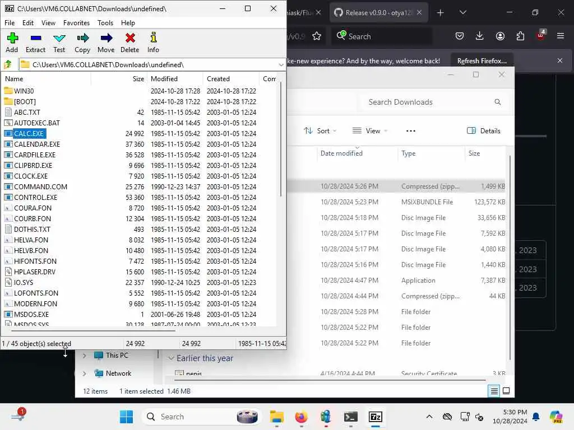Go up one folder level in 7-Zip
Image resolution: width=574 pixels, height=430 pixels.
pyautogui.click(x=8, y=65)
